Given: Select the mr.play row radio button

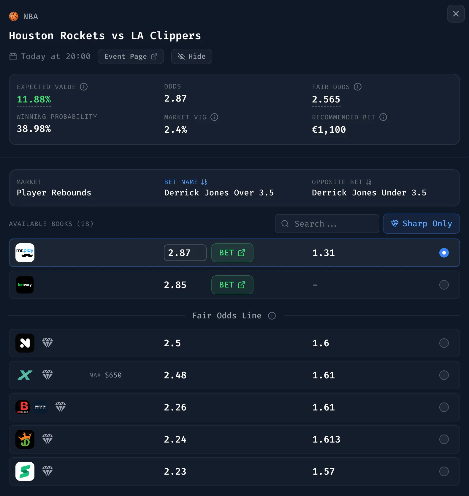Looking at the screenshot, I should [444, 253].
